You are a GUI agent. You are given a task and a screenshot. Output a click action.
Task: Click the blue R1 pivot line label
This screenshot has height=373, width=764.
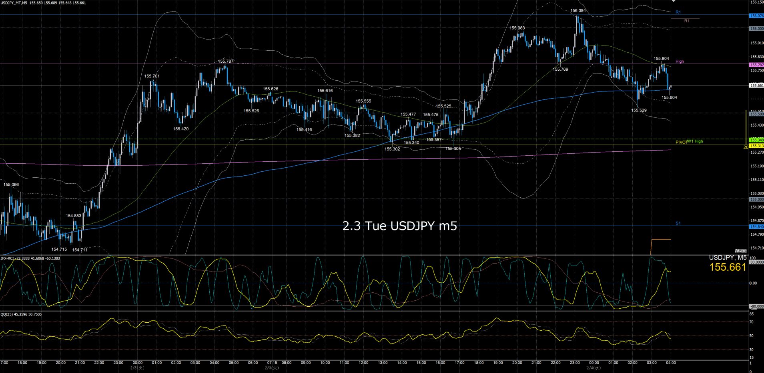coord(678,12)
